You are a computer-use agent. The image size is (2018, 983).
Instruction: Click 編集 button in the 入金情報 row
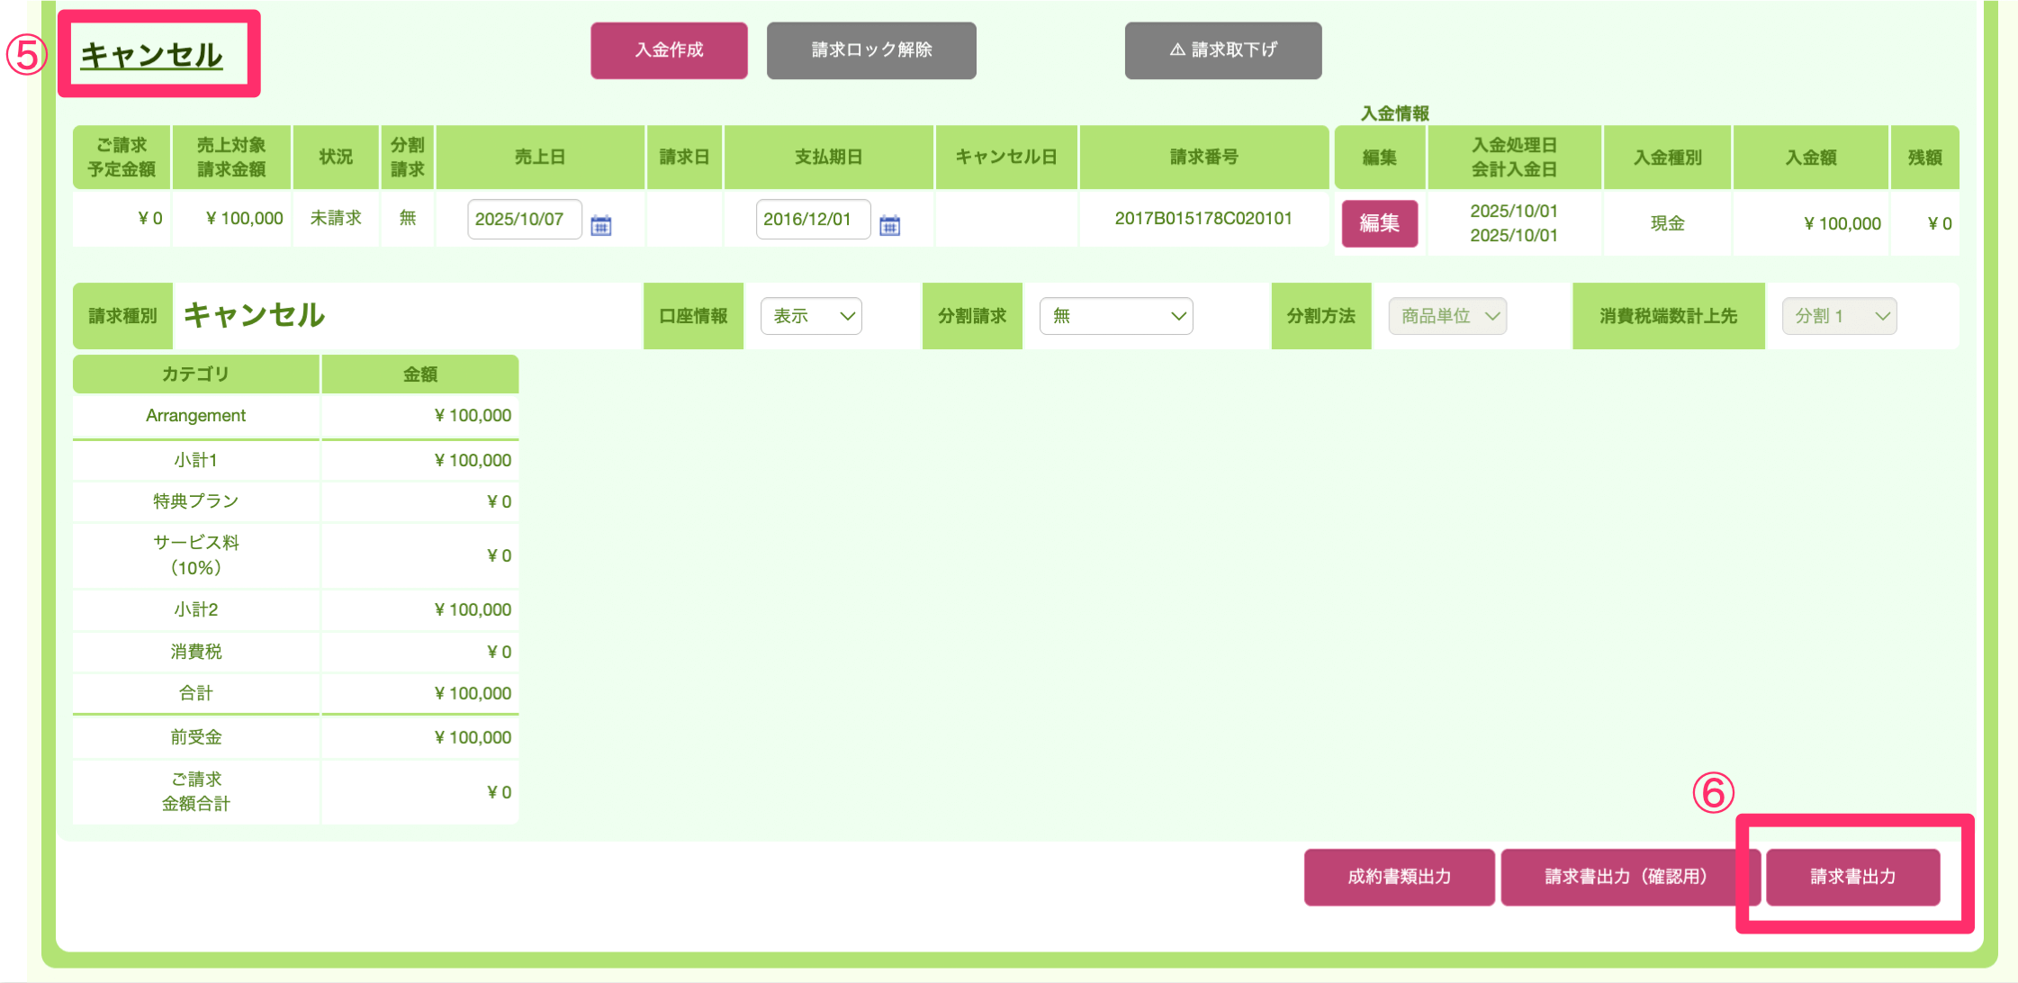tap(1379, 223)
